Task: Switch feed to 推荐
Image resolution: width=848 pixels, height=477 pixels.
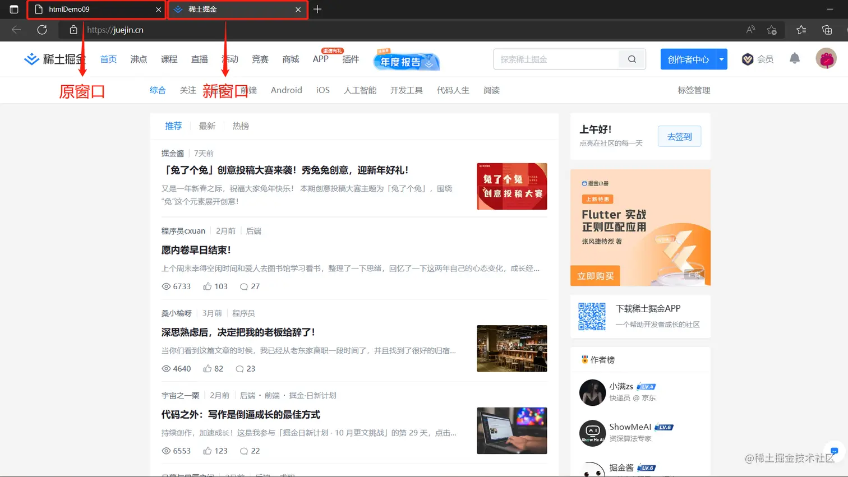Action: pyautogui.click(x=173, y=126)
